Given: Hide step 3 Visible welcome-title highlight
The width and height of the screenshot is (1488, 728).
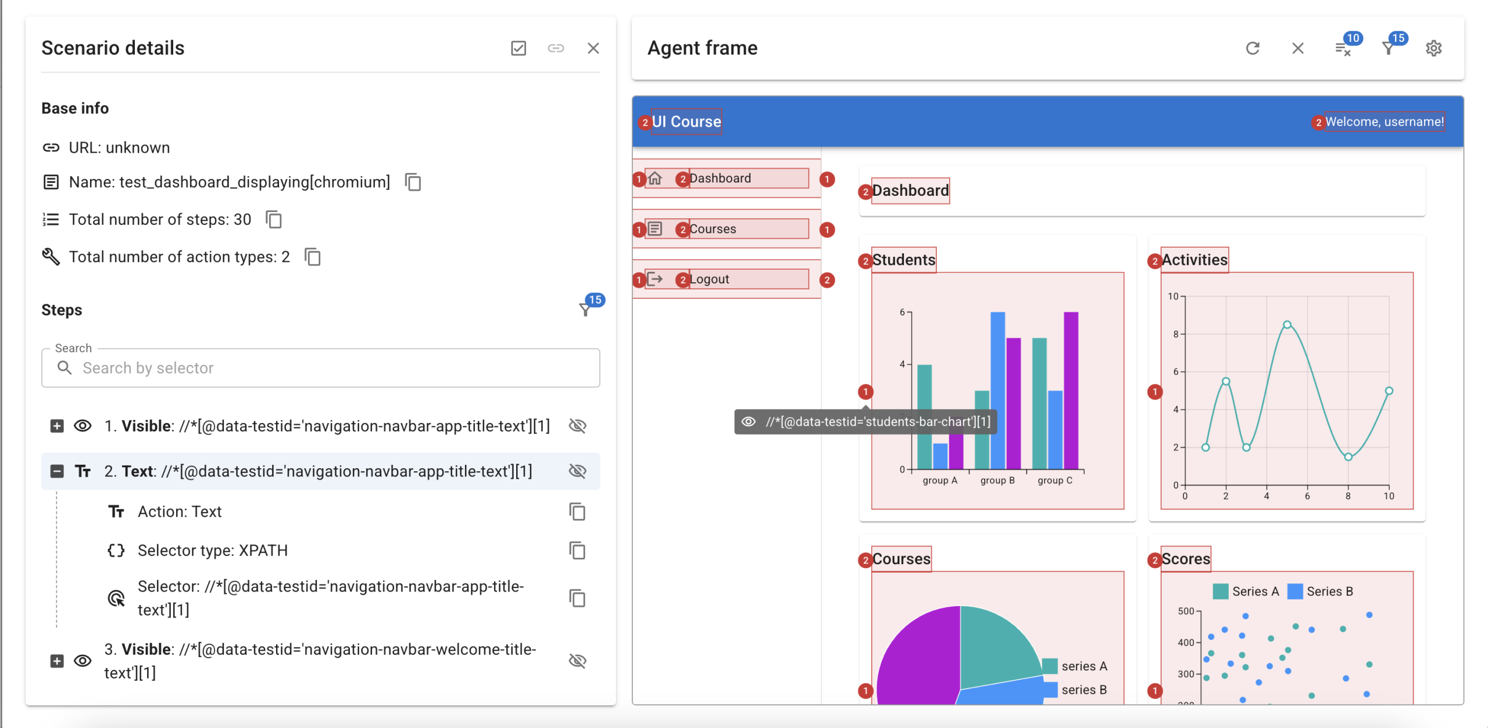Looking at the screenshot, I should point(577,661).
